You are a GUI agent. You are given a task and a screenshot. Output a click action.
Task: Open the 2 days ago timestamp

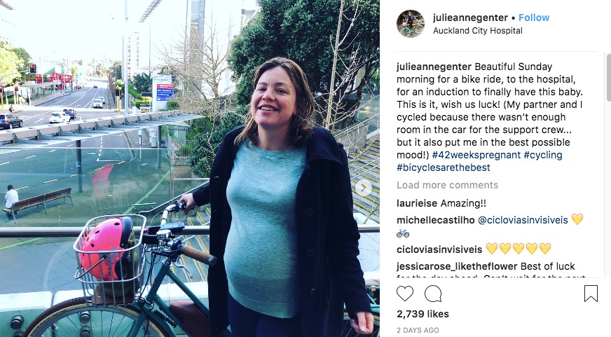click(418, 331)
